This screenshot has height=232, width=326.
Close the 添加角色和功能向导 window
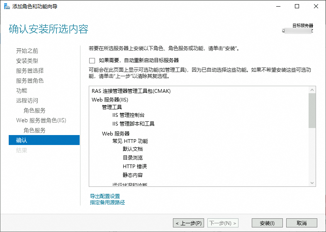(316, 6)
